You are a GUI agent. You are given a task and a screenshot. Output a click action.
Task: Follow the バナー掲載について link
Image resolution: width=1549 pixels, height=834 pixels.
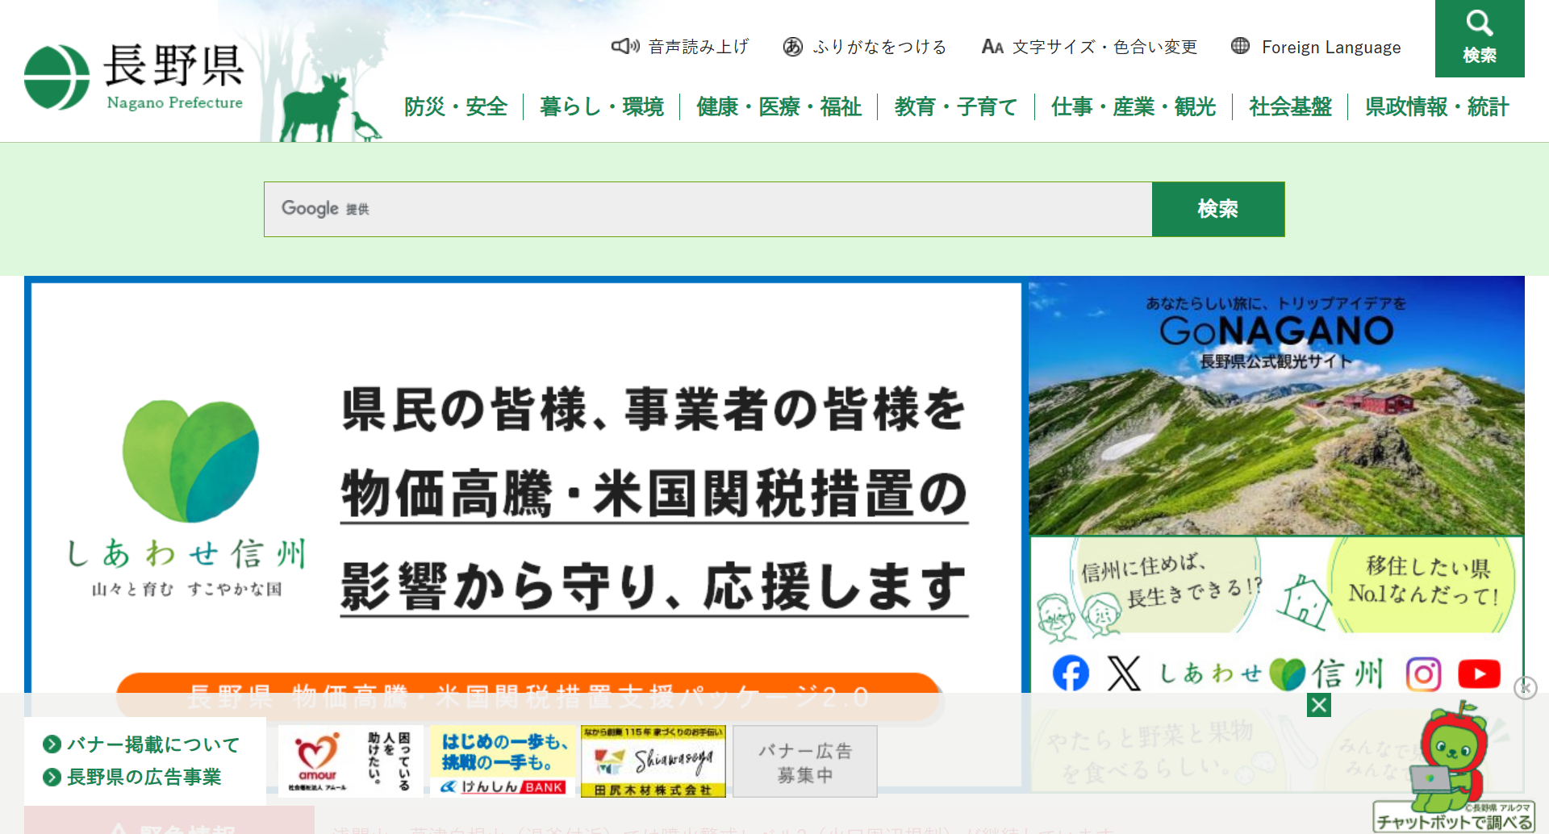152,744
